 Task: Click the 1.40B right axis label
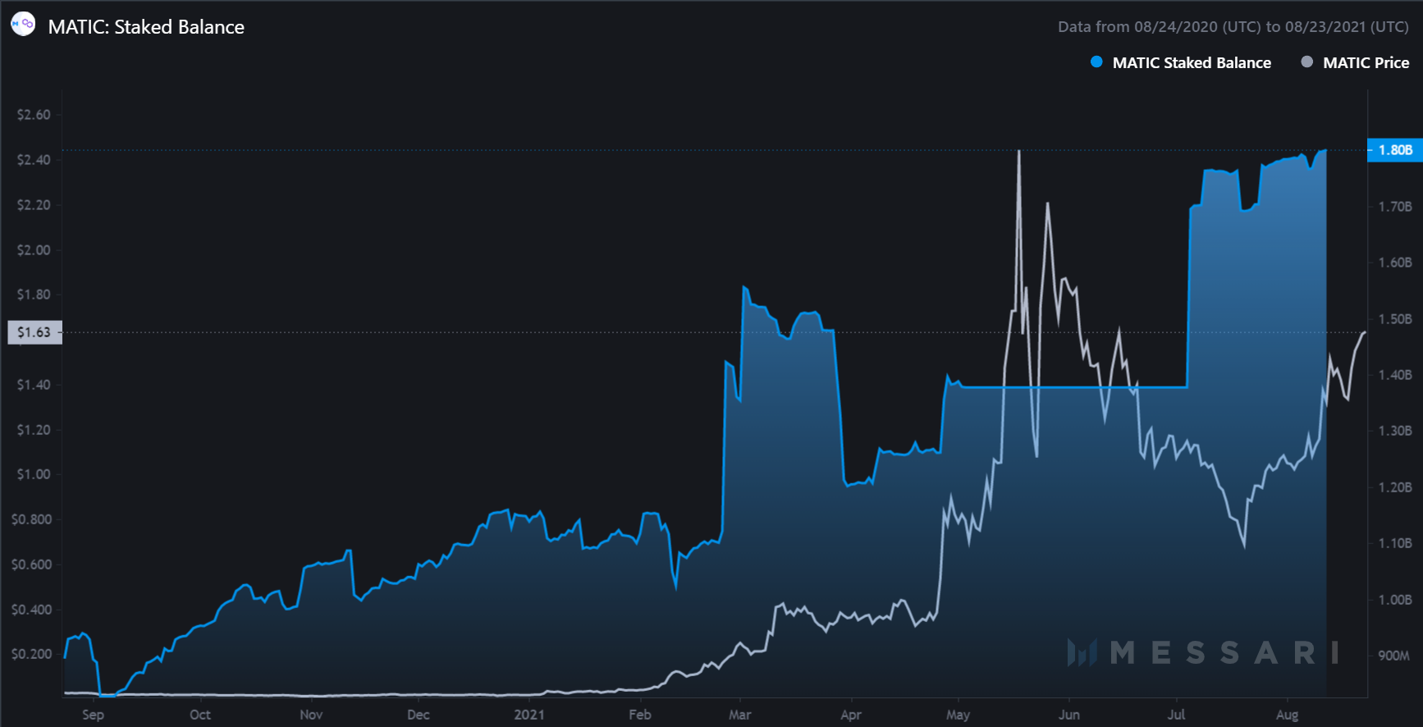pyautogui.click(x=1395, y=375)
